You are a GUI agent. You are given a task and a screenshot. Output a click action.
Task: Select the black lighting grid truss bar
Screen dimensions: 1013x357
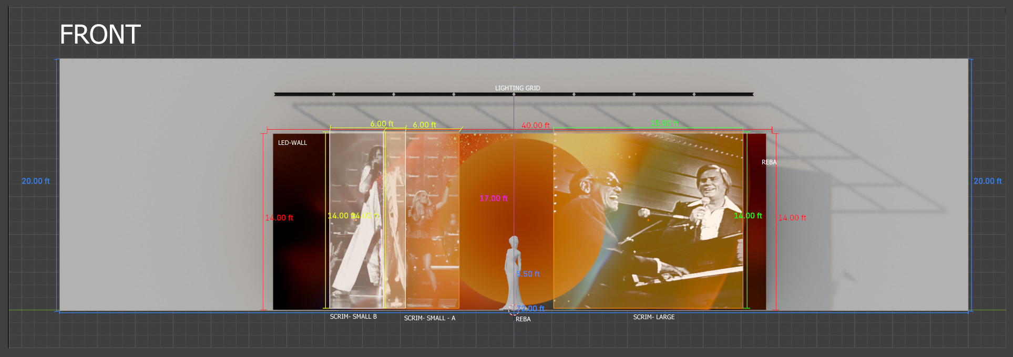(x=514, y=94)
